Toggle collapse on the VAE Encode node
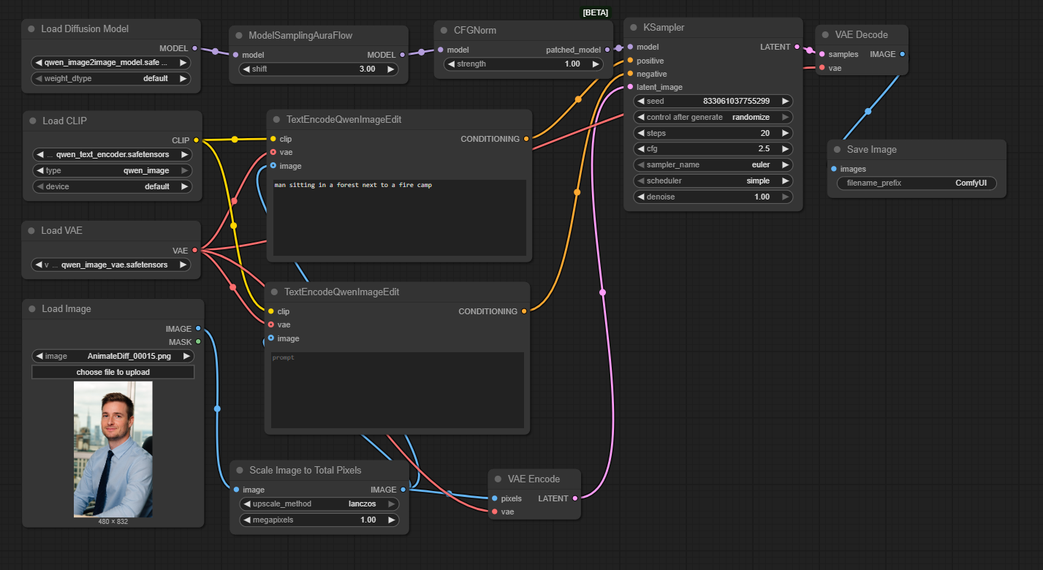1043x570 pixels. click(498, 479)
